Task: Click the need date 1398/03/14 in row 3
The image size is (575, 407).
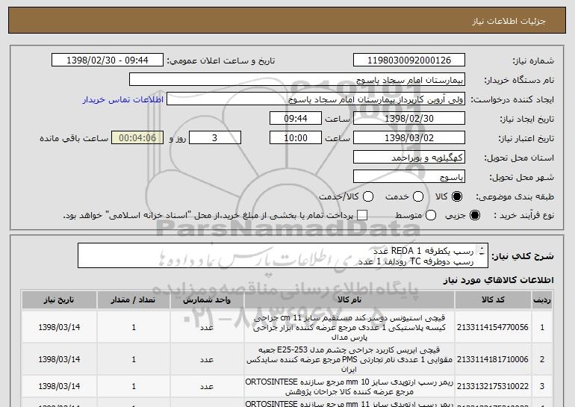Action: [x=59, y=386]
